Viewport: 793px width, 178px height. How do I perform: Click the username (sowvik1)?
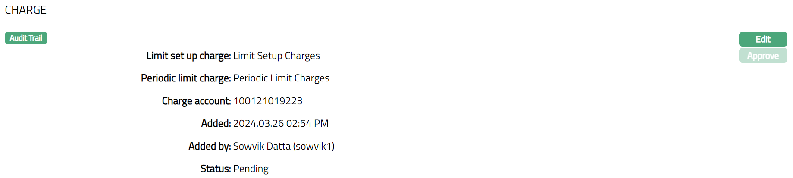[x=313, y=146]
